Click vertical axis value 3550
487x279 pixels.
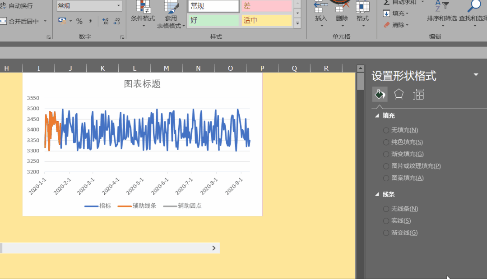click(x=33, y=98)
